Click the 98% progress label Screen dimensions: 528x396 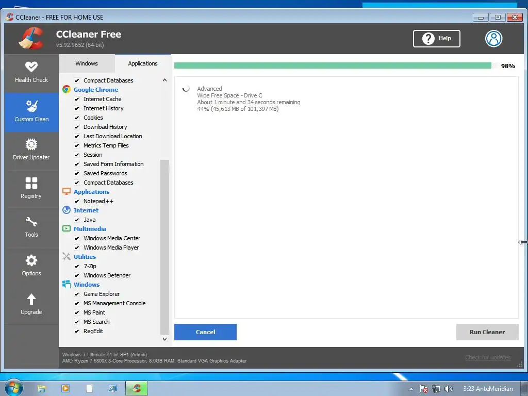[x=508, y=66]
